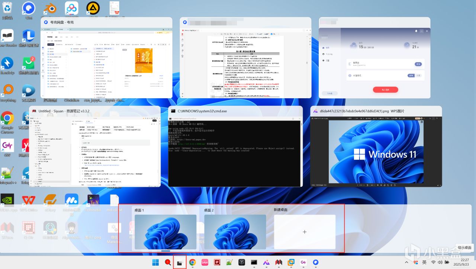This screenshot has width=476, height=269.
Task: Click the volume speaker tray icon
Action: coord(440,262)
